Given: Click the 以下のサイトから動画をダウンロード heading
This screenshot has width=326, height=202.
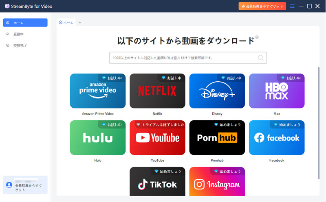Looking at the screenshot, I should click(x=186, y=41).
